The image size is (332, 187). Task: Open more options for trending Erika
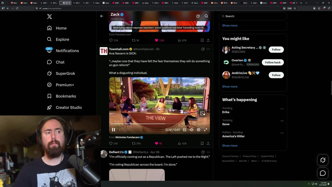coord(282,109)
